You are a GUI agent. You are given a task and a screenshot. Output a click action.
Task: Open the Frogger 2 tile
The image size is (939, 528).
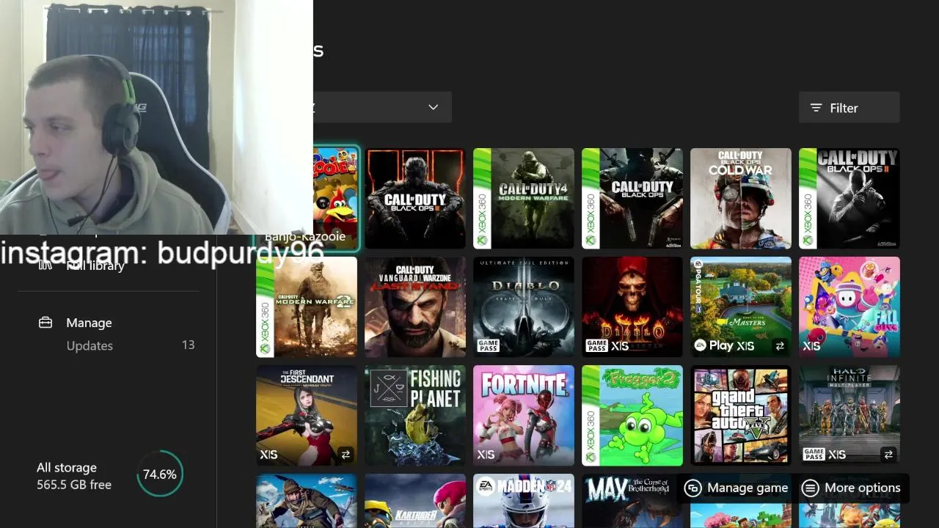coord(632,416)
